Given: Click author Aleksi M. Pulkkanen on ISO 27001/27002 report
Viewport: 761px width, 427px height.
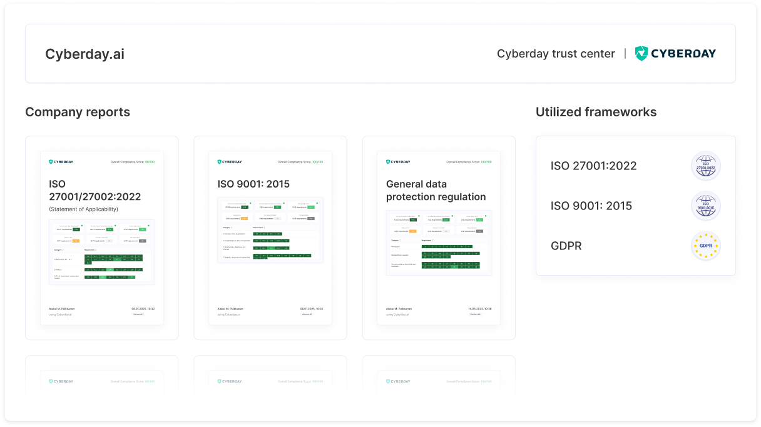Looking at the screenshot, I should 62,309.
